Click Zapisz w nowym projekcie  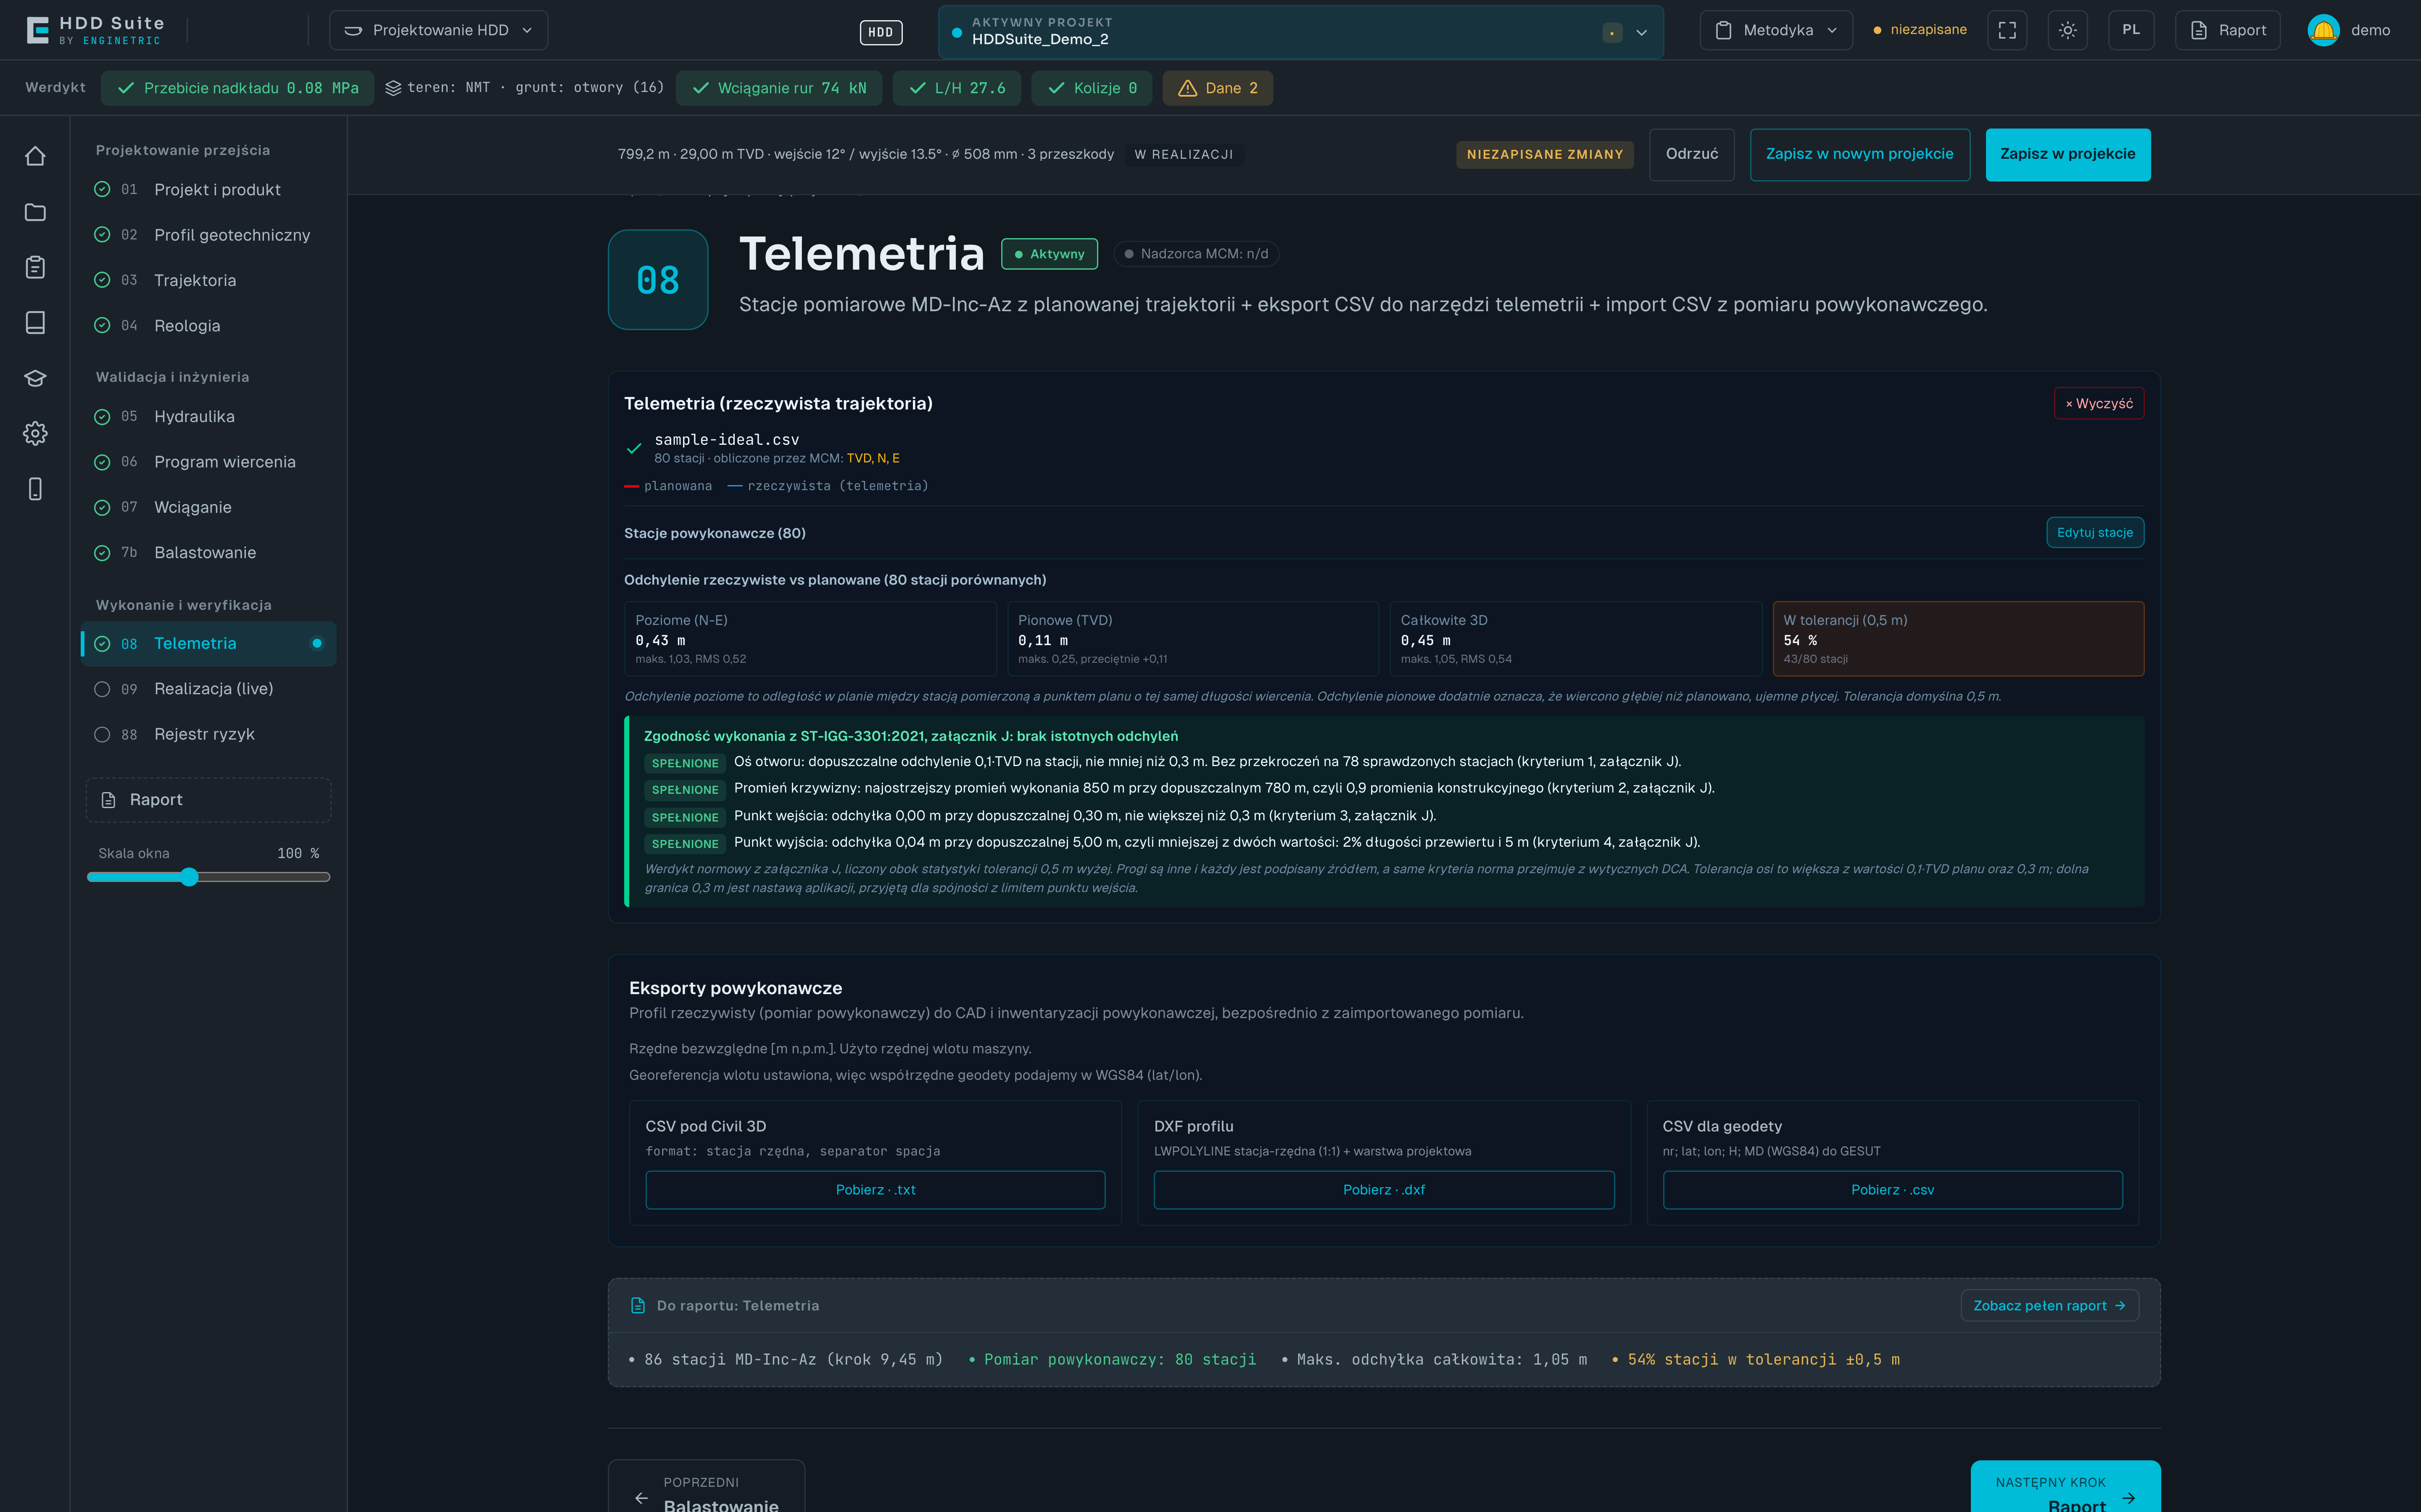coord(1860,154)
